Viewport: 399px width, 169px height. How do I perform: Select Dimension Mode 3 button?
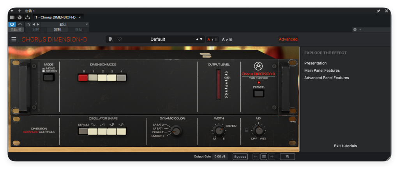[x=111, y=78]
